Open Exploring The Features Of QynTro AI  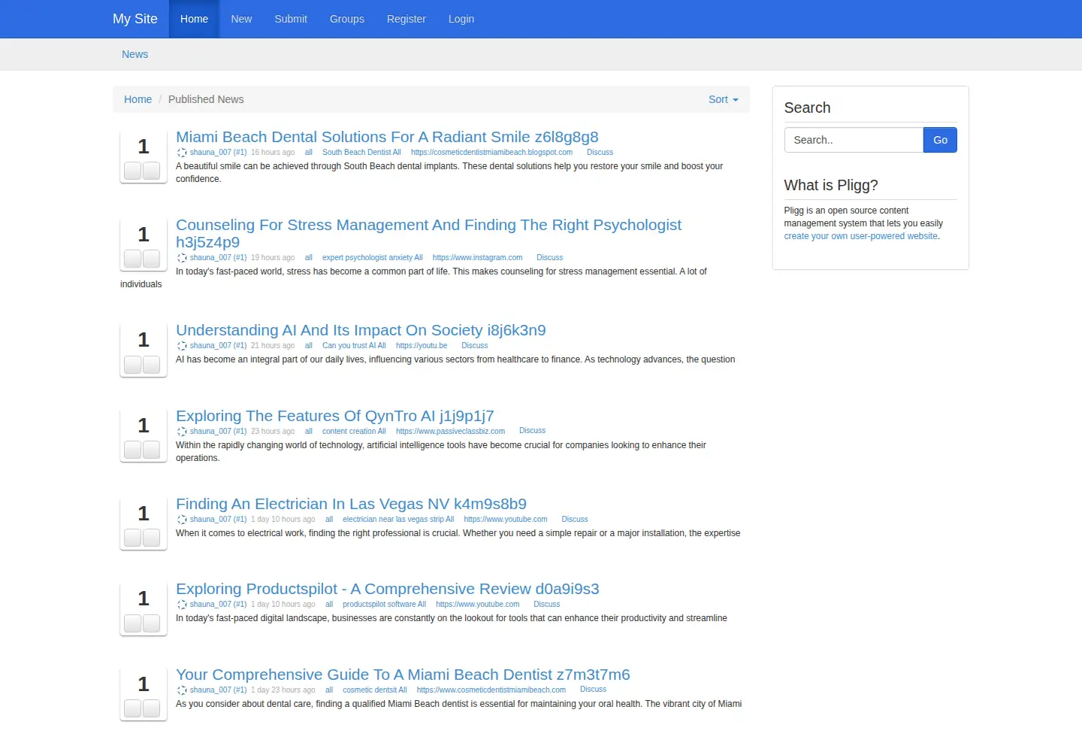click(335, 416)
